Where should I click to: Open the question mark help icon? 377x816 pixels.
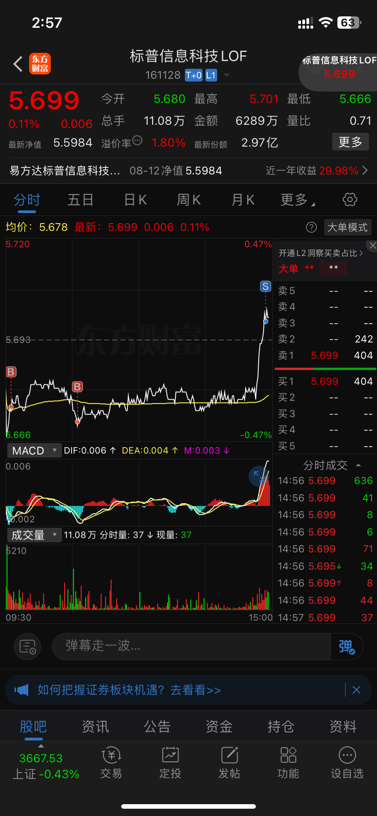tap(311, 227)
